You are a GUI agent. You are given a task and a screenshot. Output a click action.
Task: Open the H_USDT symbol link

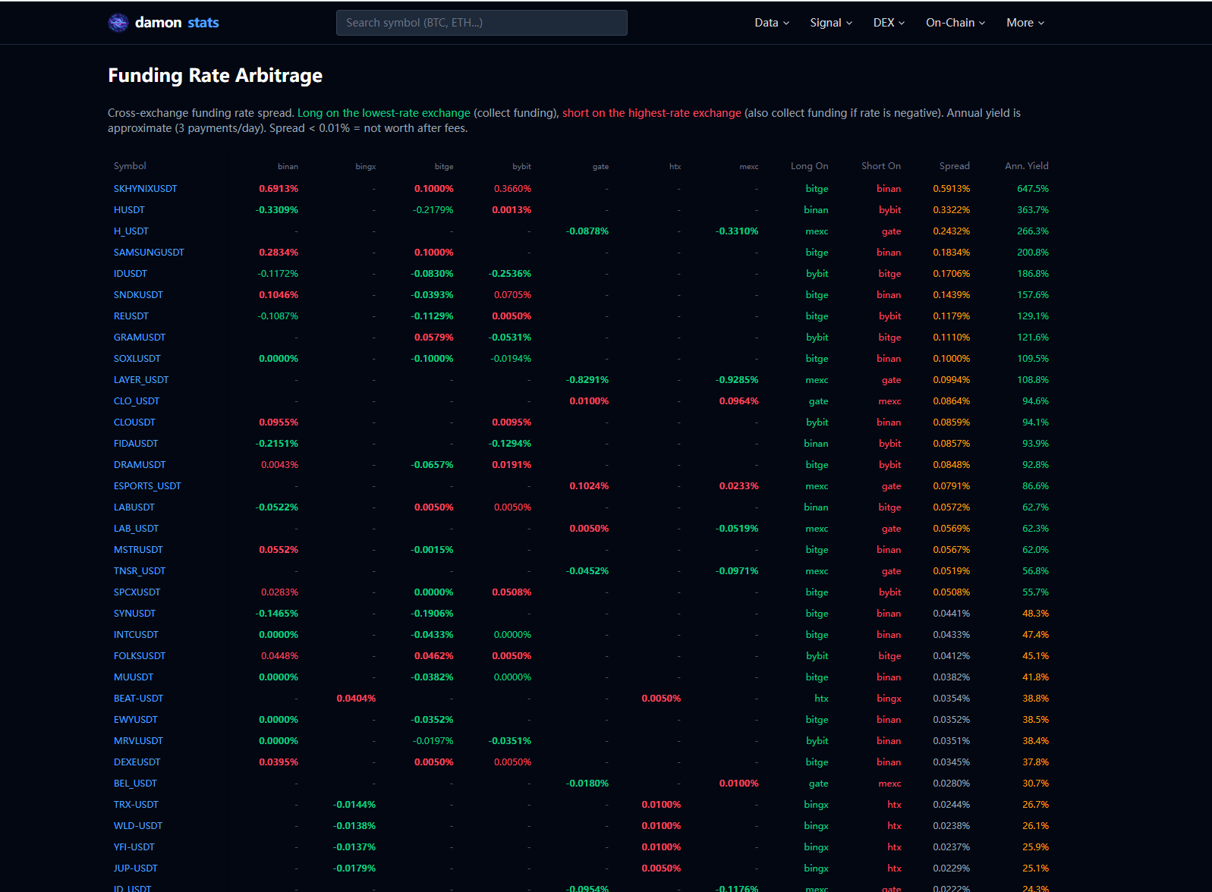tap(131, 231)
